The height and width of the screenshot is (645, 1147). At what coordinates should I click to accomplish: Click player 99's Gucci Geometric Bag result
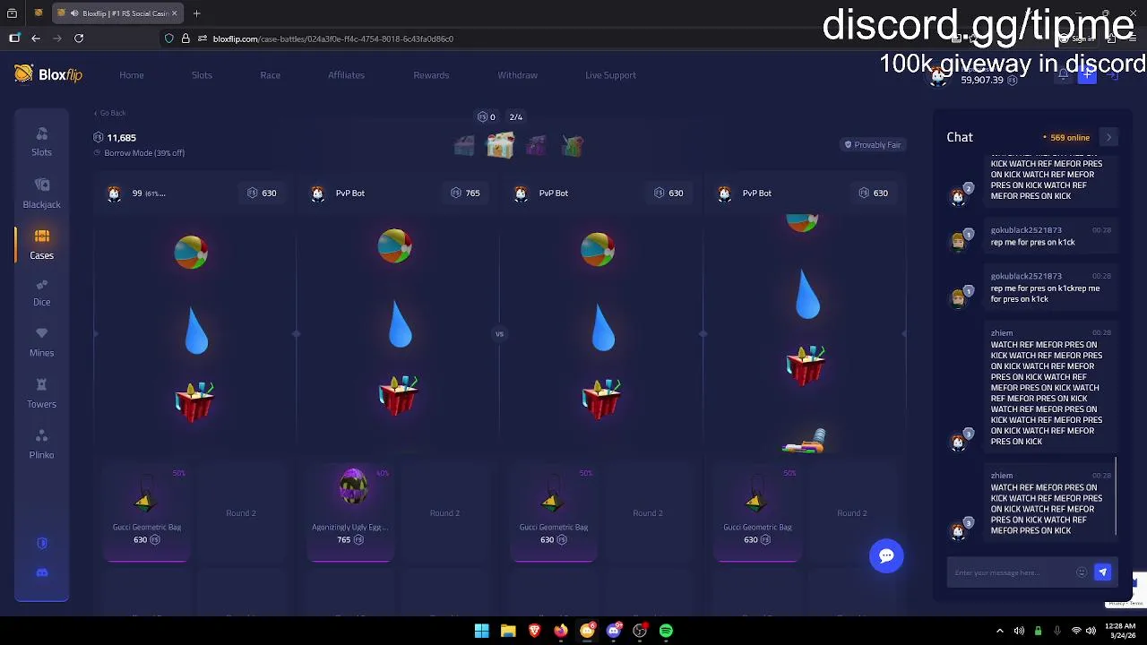click(x=146, y=513)
